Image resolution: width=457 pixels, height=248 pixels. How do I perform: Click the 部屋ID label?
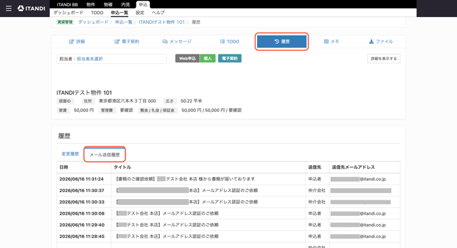coord(65,101)
